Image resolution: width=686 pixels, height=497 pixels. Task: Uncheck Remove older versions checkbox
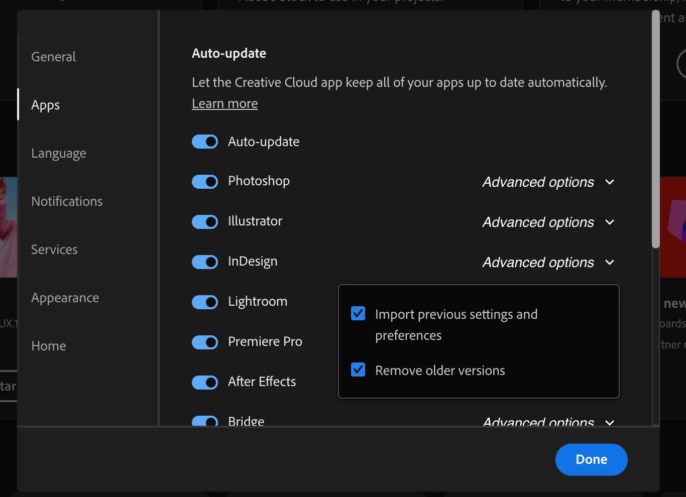pyautogui.click(x=358, y=370)
